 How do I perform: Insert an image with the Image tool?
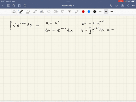(63, 12)
